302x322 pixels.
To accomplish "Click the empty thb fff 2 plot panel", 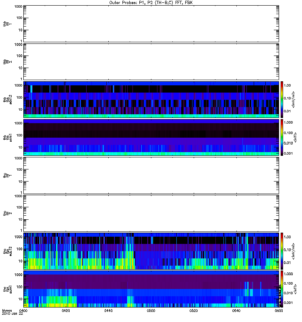I will click(151, 62).
